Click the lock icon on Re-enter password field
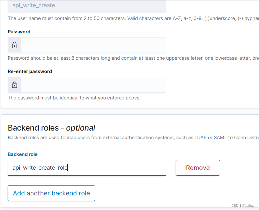This screenshot has height=210, width=259. click(14, 85)
